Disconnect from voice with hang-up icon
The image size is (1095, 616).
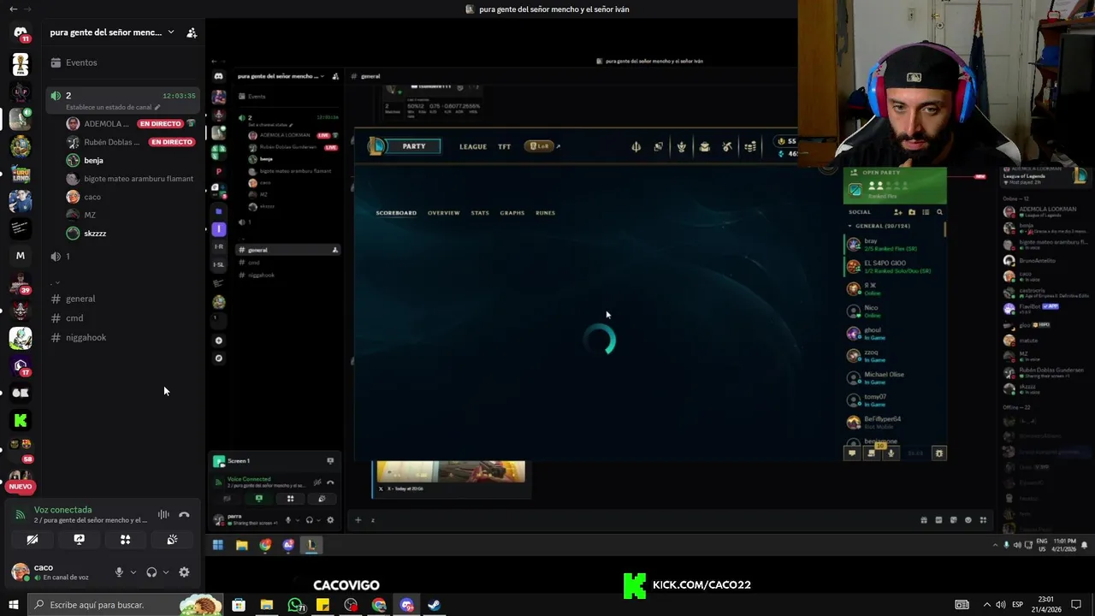click(x=184, y=514)
